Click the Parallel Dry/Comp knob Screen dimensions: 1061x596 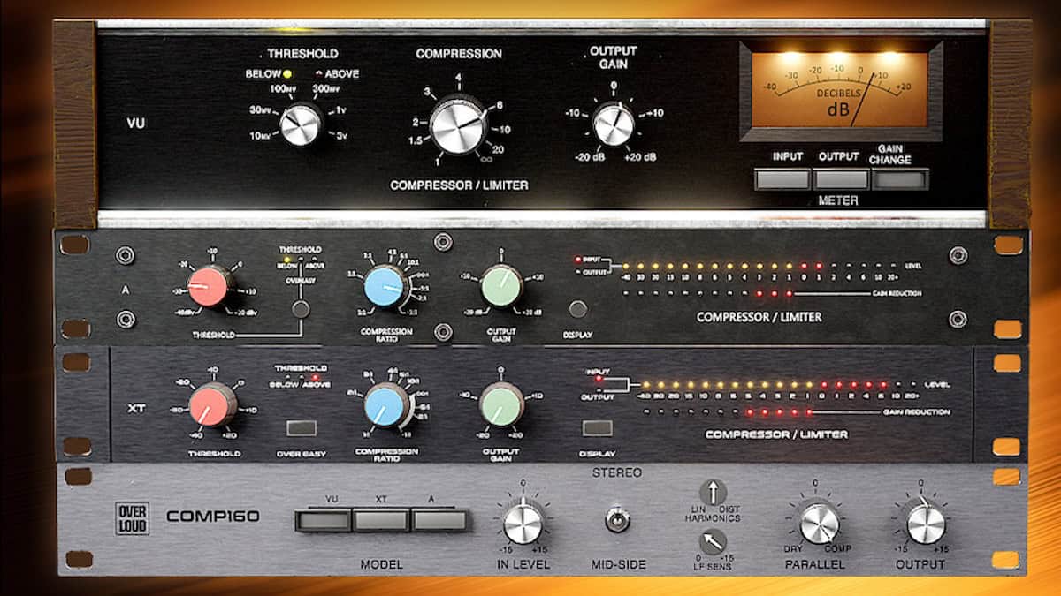(819, 524)
